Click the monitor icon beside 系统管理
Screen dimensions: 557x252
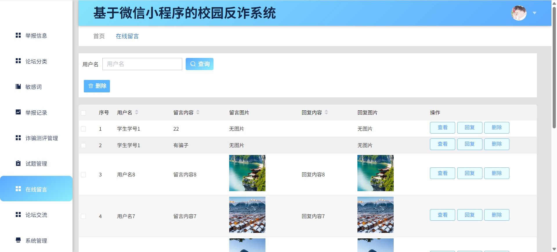tap(18, 240)
